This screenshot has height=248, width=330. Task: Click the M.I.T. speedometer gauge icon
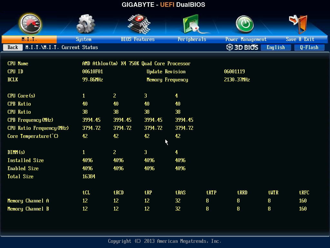point(30,24)
